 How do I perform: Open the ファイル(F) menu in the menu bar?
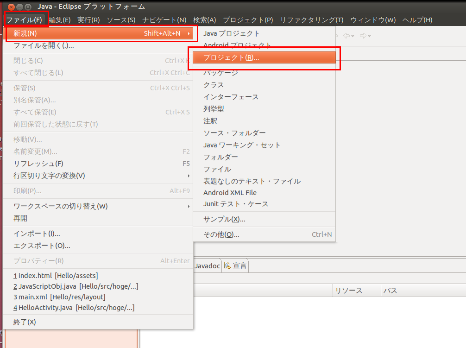(25, 20)
